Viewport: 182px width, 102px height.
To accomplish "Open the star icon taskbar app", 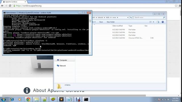I will 61,99.
